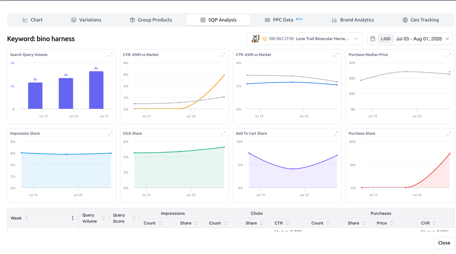Click the 4k bar in Search Query Volume
Image resolution: width=456 pixels, height=254 pixels.
click(96, 90)
